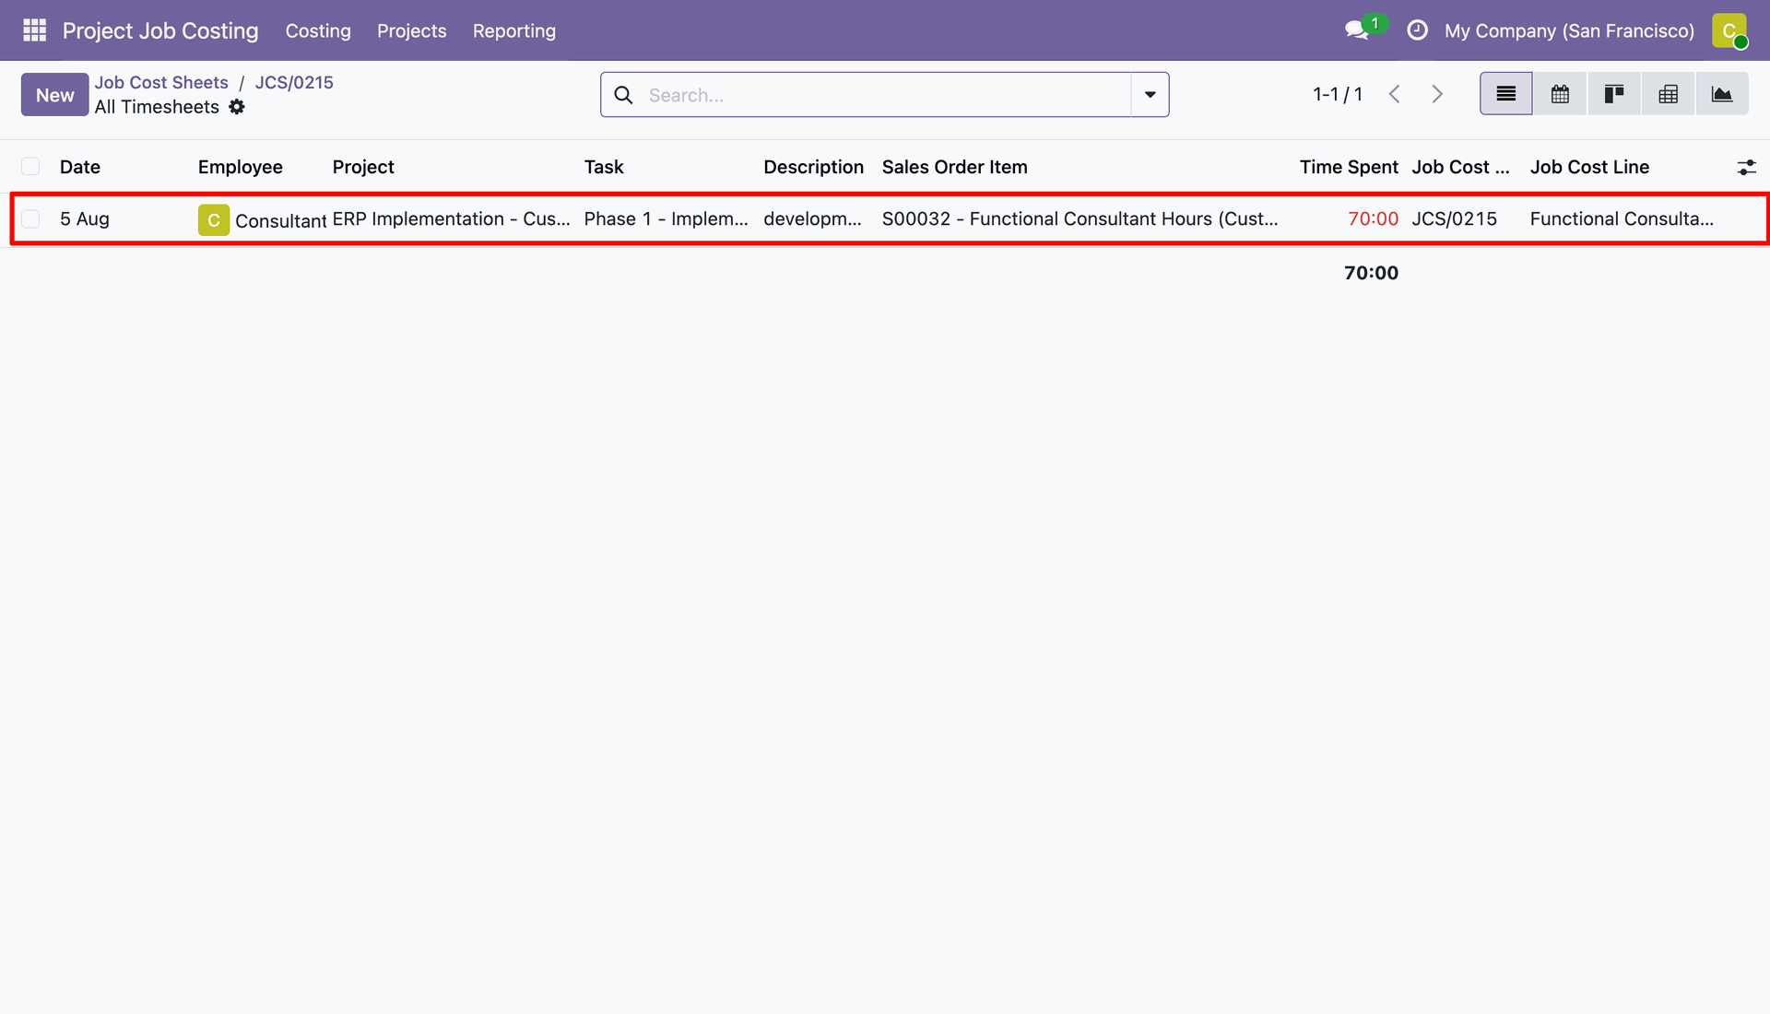Expand the search filter dropdown arrow
The width and height of the screenshot is (1770, 1014).
tap(1150, 95)
